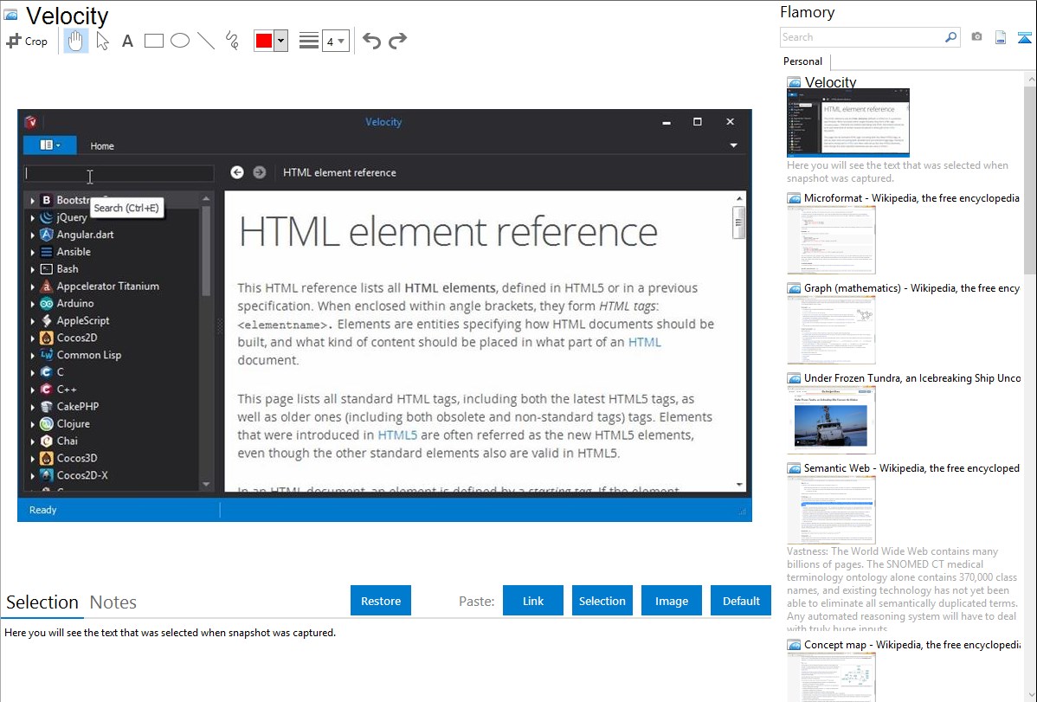Click the camera snapshot icon in Flamory panel
The height and width of the screenshot is (702, 1037).
click(976, 37)
